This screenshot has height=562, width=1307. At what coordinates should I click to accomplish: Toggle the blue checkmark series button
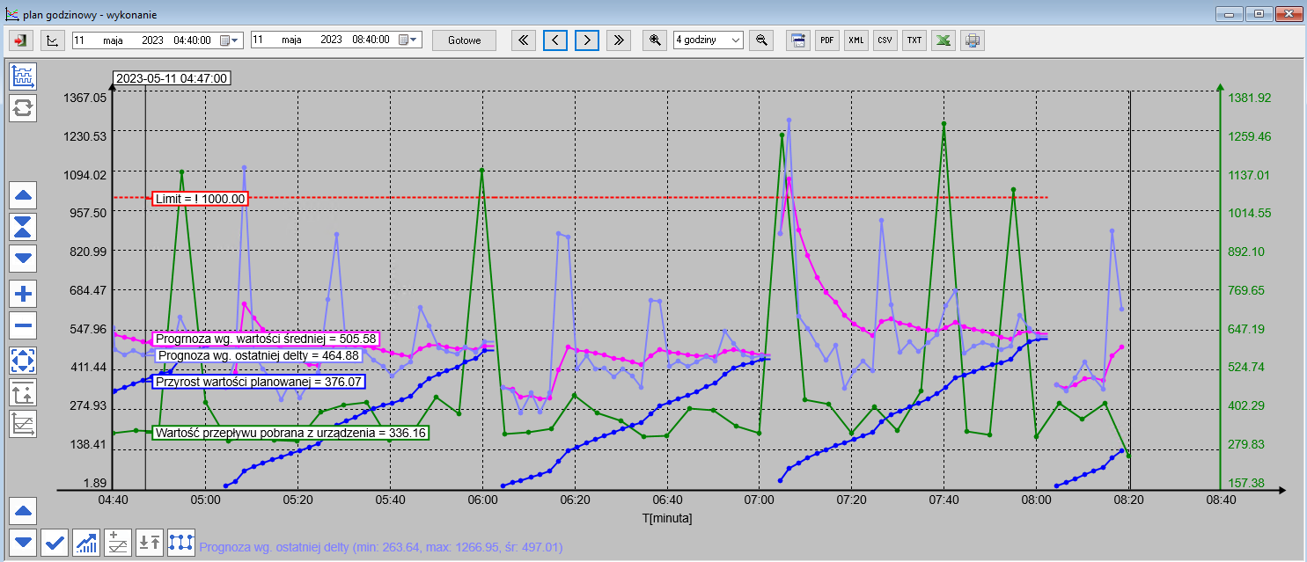tap(55, 542)
